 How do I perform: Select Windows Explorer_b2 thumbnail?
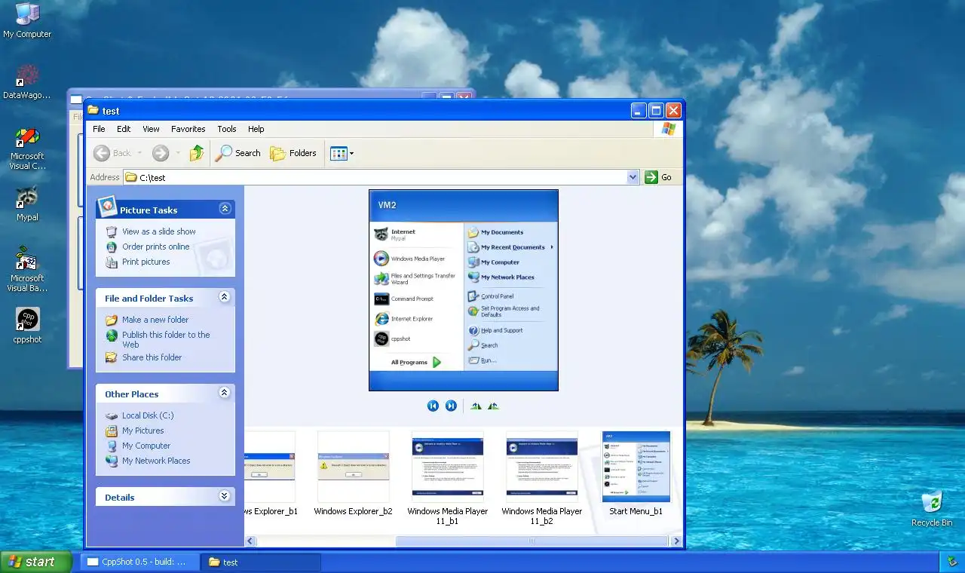(x=354, y=473)
